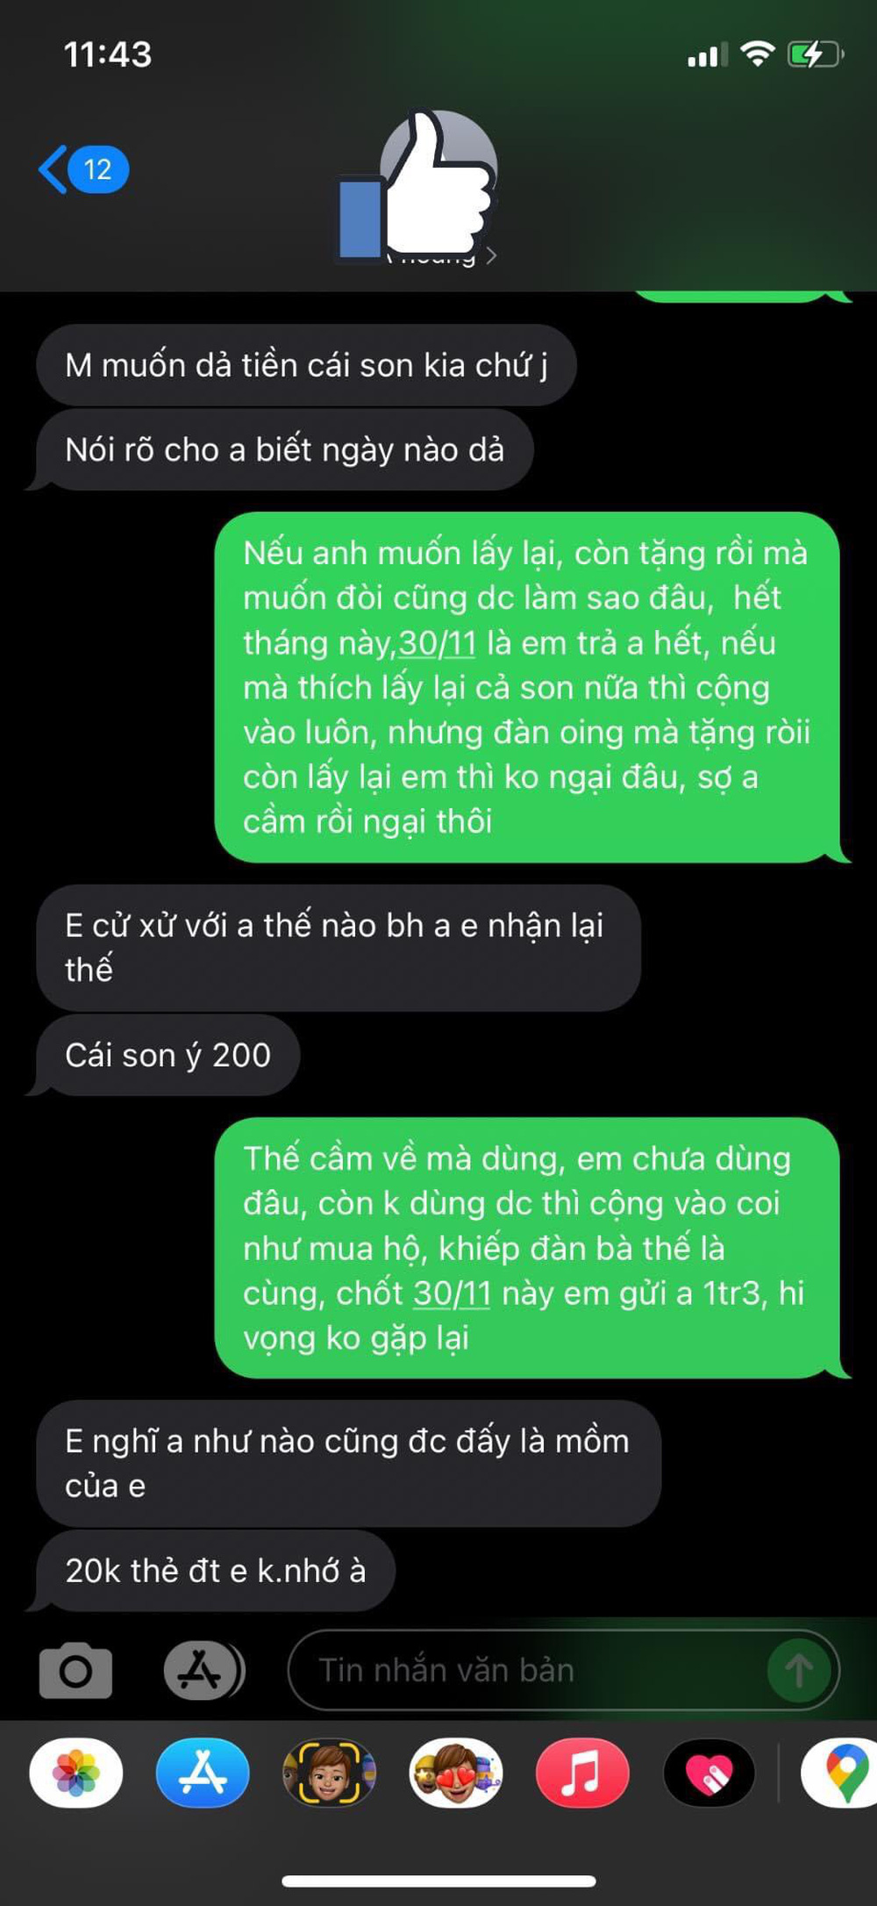Open the Memoji camera app icon
The height and width of the screenshot is (1906, 877).
click(x=329, y=1773)
